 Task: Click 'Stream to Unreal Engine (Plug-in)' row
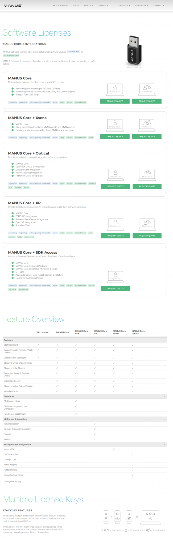(85, 363)
